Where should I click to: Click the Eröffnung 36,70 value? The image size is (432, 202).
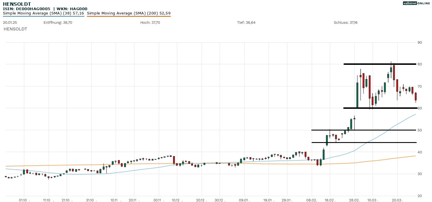58,23
